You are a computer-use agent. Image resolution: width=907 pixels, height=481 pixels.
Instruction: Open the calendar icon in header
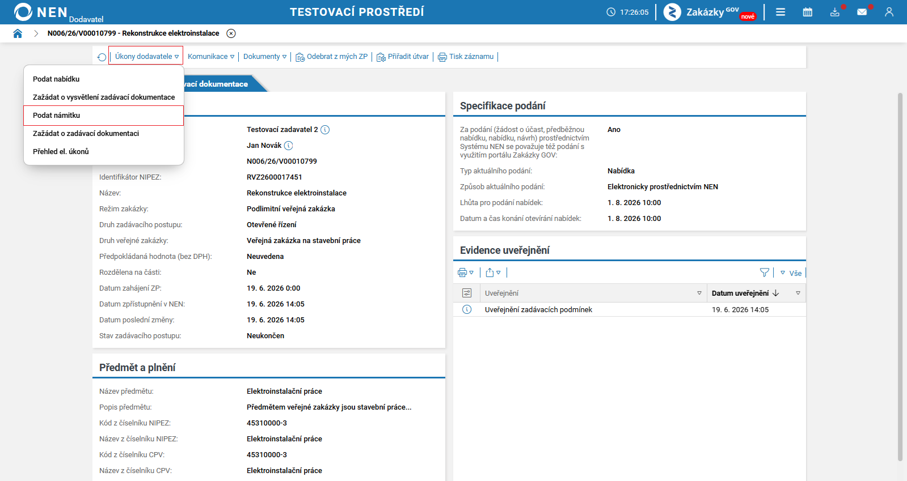(x=808, y=12)
